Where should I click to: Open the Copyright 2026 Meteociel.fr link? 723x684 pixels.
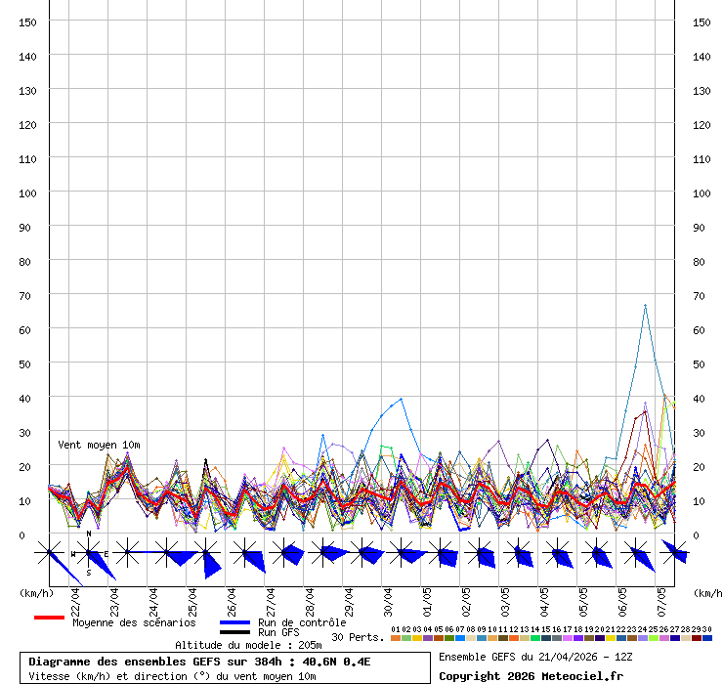point(531,676)
